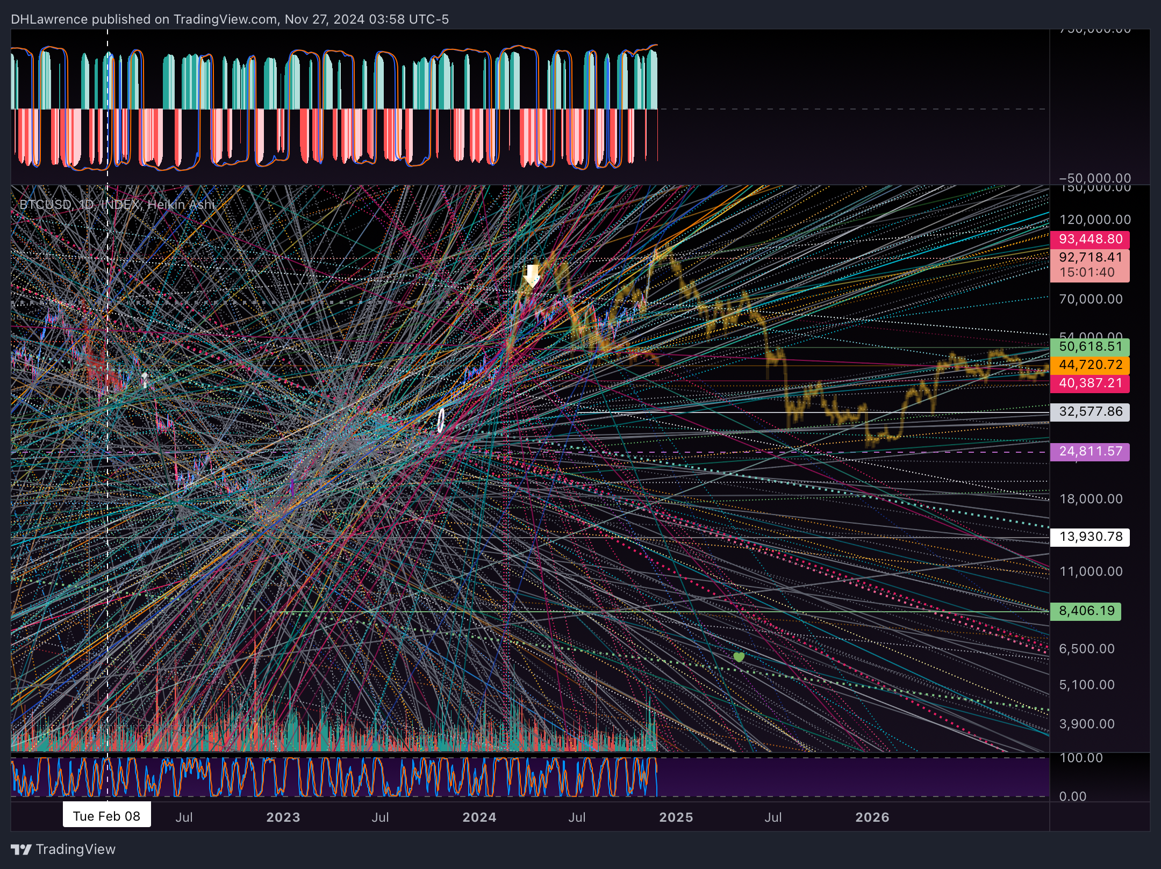Viewport: 1161px width, 869px height.
Task: Click the 15:01:40 bar countdown timer
Action: pos(1087,272)
